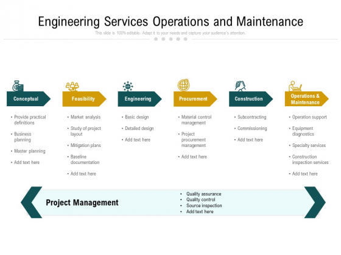Click 'Construction inspection services' bullet
The image size is (341, 255).
coord(310,159)
